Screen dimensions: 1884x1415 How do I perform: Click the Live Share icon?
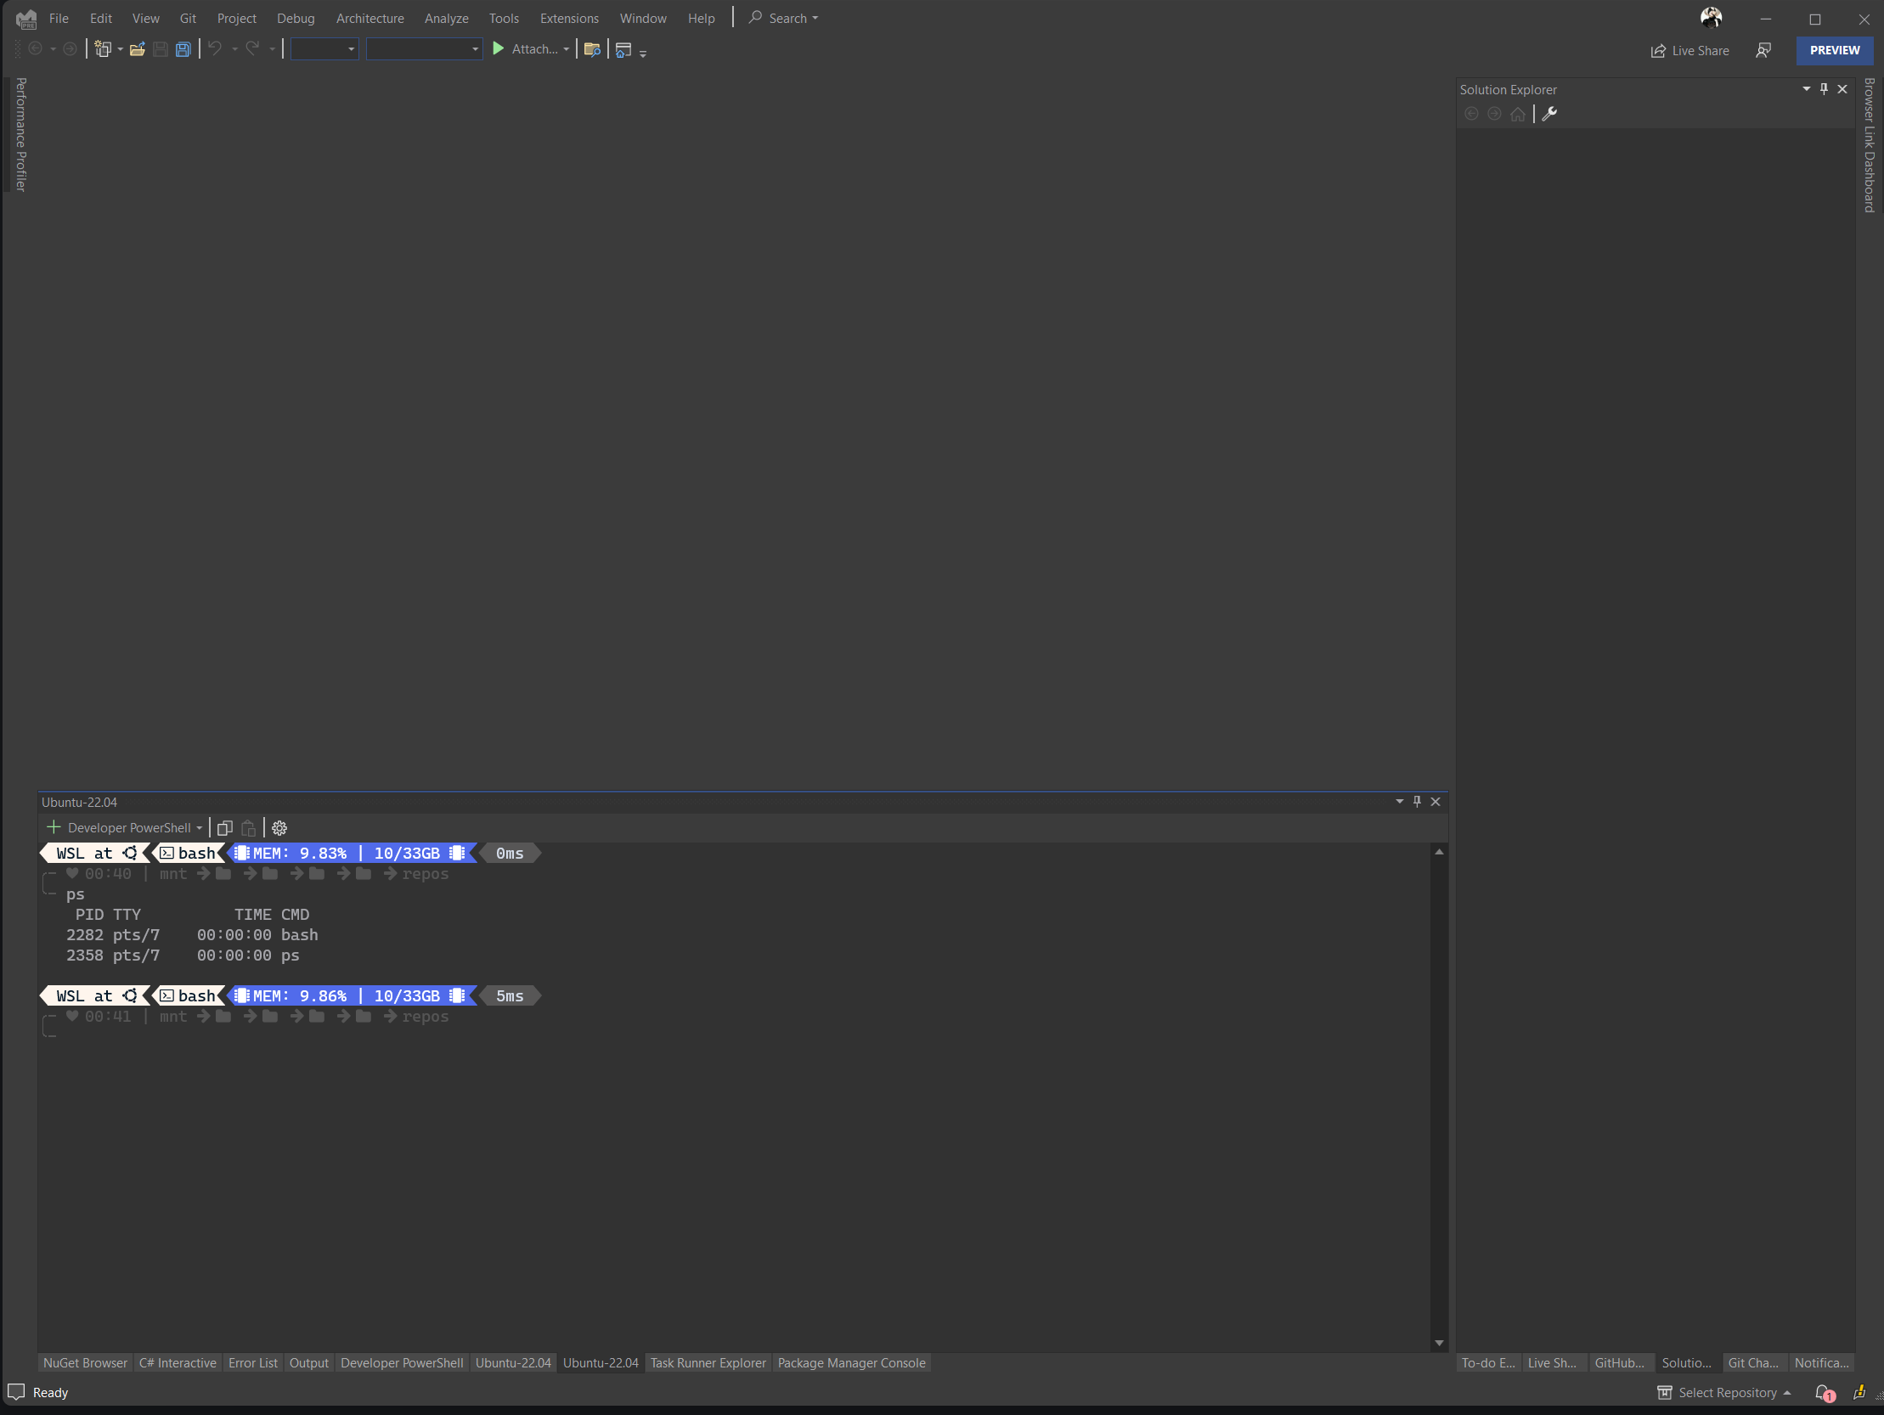pos(1660,49)
